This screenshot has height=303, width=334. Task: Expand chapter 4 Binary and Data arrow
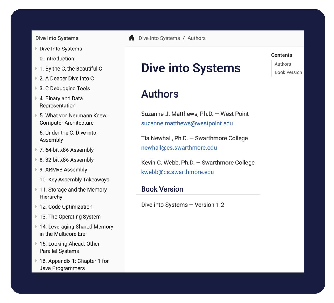36,98
